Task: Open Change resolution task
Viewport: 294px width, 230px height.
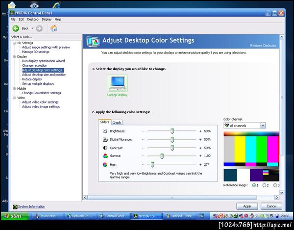Action: click(x=34, y=66)
